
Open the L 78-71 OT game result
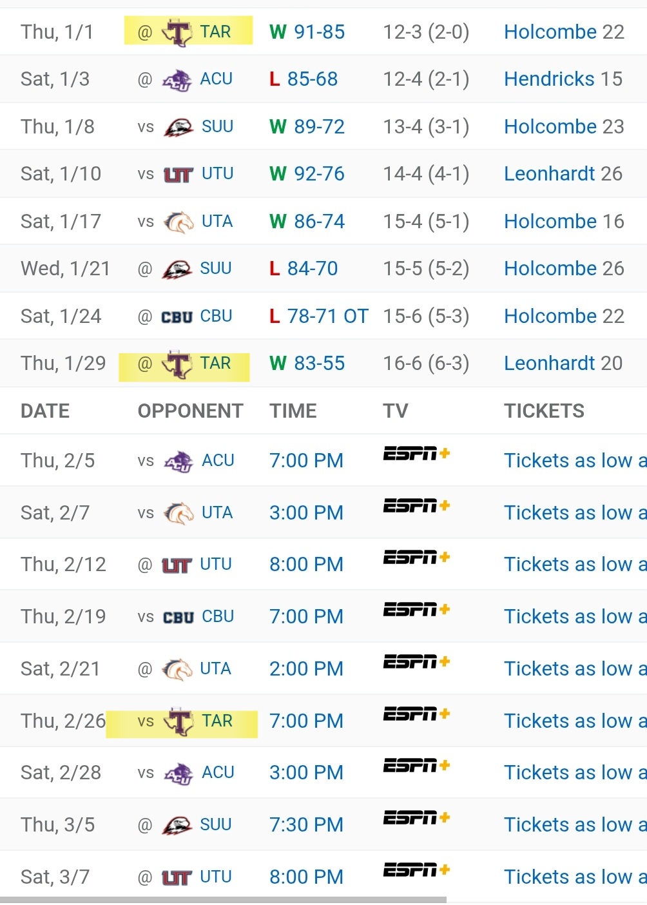[319, 316]
